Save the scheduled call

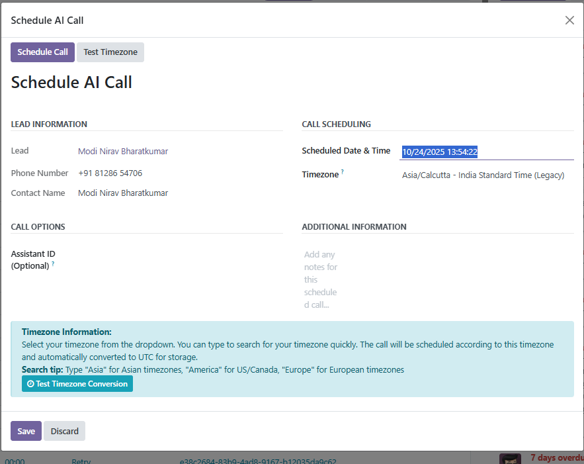26,431
